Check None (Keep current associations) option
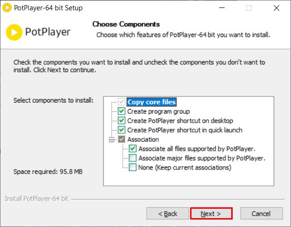291x227 pixels. click(133, 167)
